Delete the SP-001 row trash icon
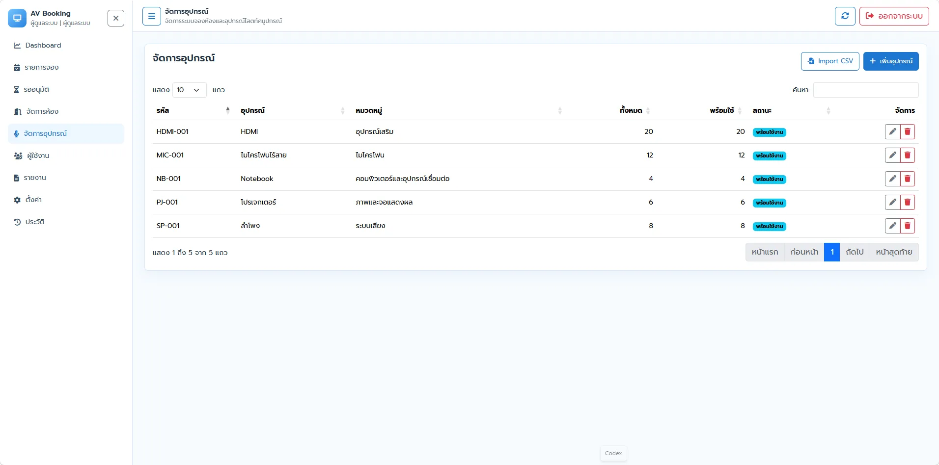 click(x=908, y=226)
